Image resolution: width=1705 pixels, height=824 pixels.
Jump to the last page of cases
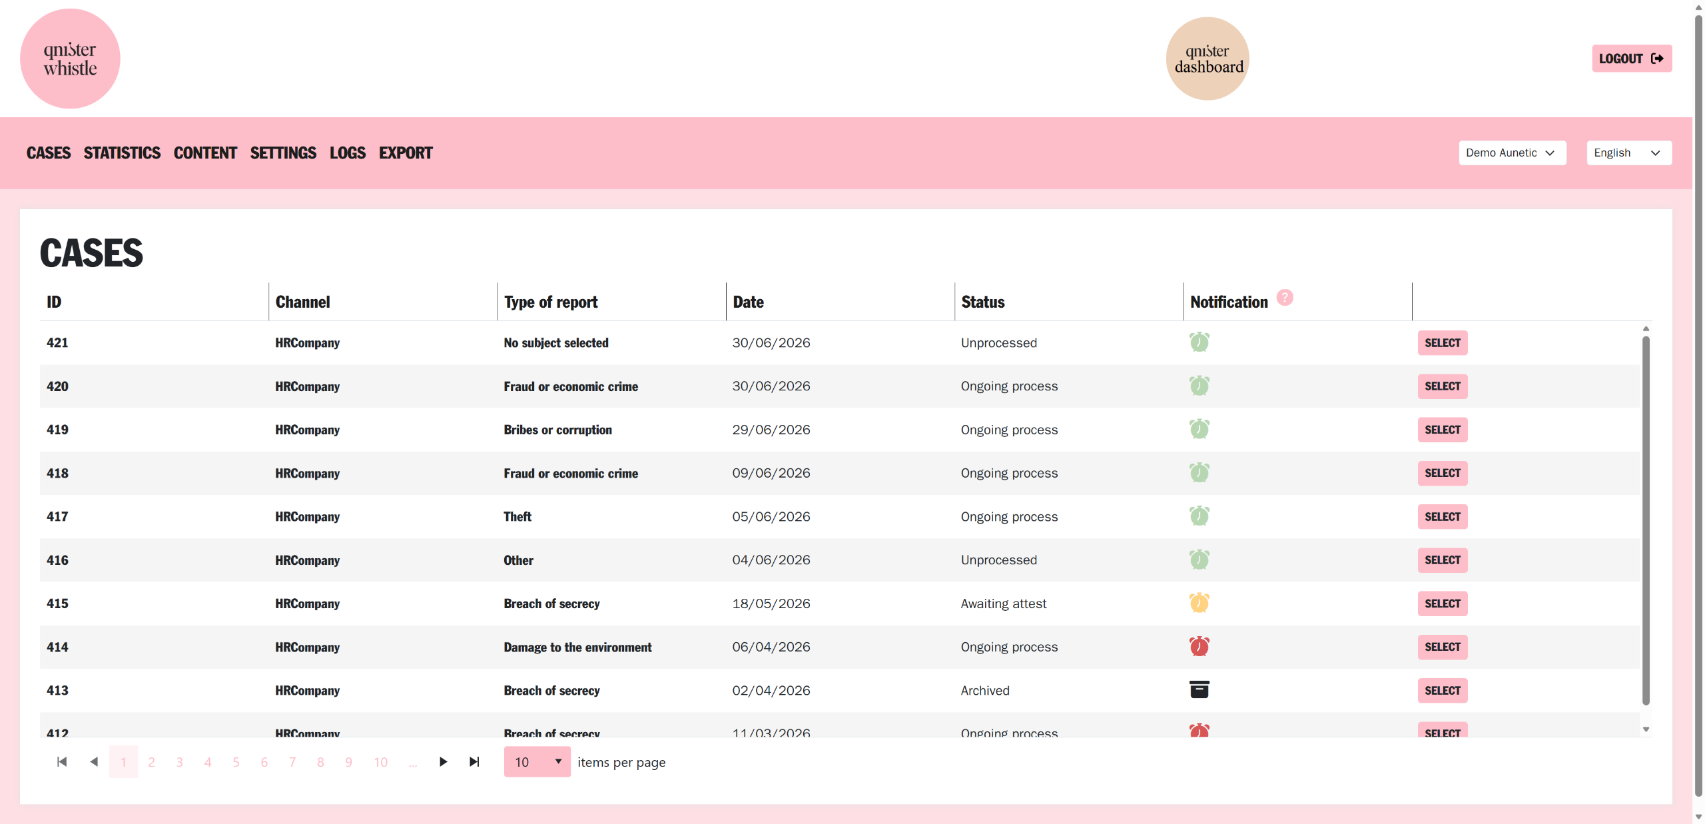474,761
